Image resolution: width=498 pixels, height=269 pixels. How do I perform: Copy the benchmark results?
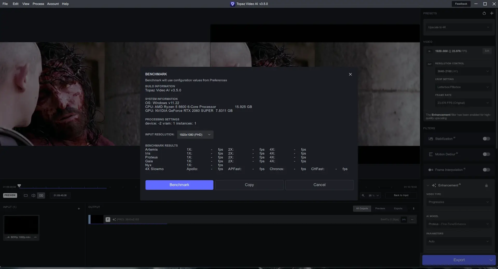(249, 185)
